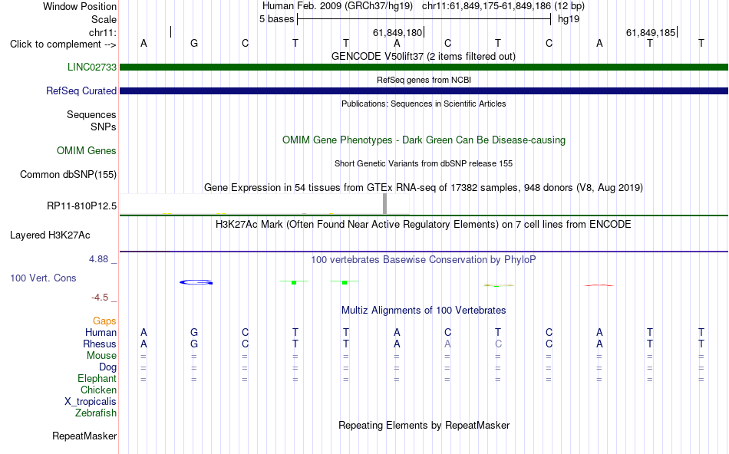Open 'Publications: Sequences in Scientific Articles' title
Image resolution: width=729 pixels, height=454 pixels.
424,104
